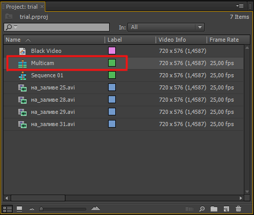Select the Sequence 01 icon
The height and width of the screenshot is (215, 254).
[22, 76]
